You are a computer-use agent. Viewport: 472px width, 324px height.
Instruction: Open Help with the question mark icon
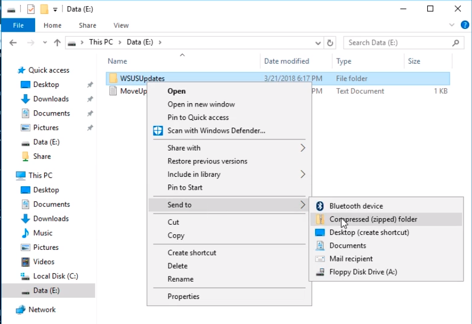tap(465, 25)
